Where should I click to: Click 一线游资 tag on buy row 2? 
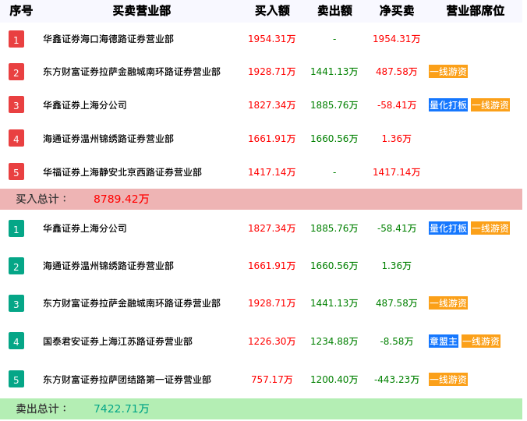tap(448, 72)
